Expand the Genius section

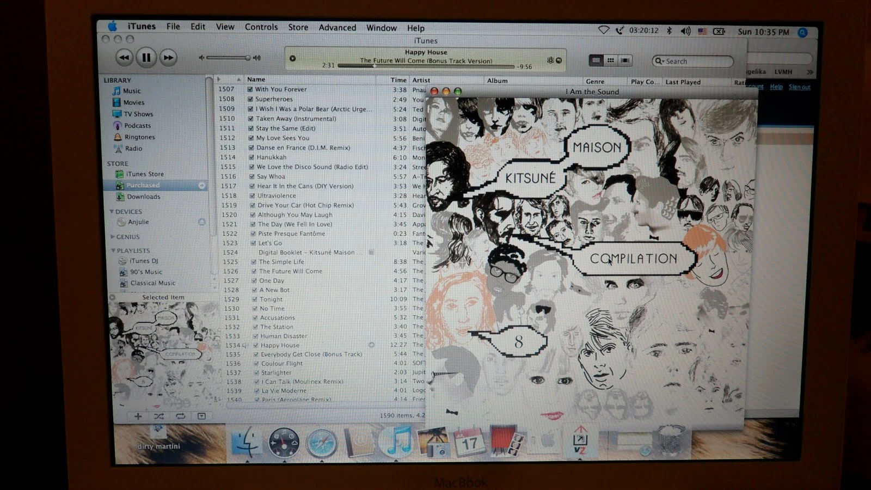(x=113, y=237)
